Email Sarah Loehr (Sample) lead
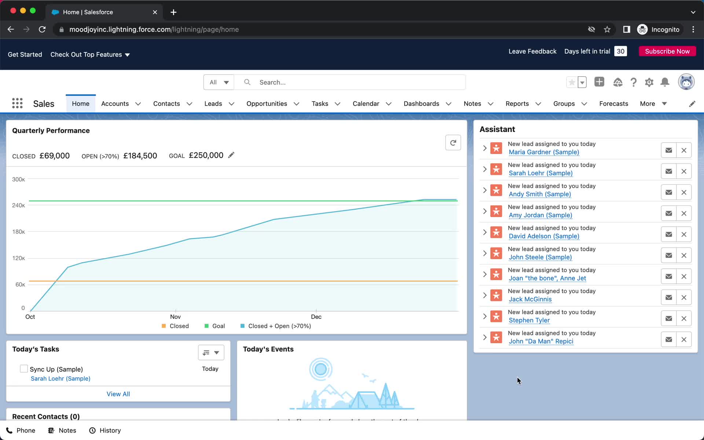Screen dimensions: 704x440 click(668, 171)
